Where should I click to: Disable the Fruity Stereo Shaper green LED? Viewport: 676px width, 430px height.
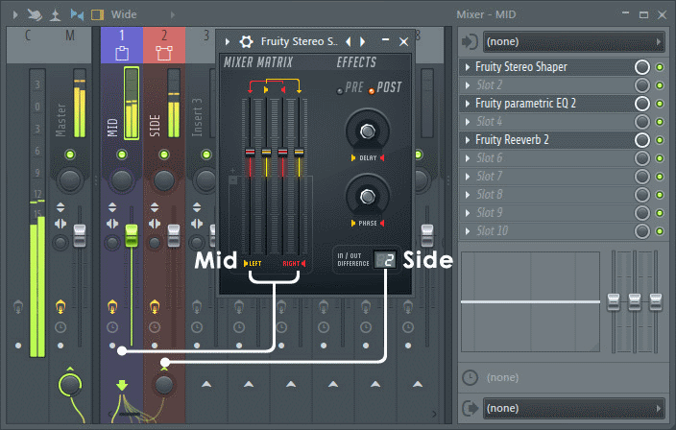click(x=660, y=67)
